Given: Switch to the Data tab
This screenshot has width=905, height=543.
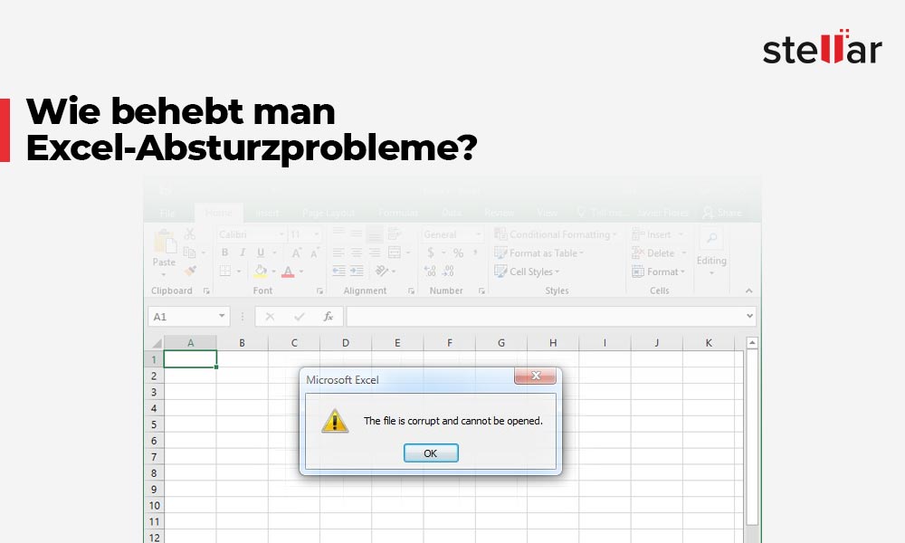Looking at the screenshot, I should coord(452,213).
